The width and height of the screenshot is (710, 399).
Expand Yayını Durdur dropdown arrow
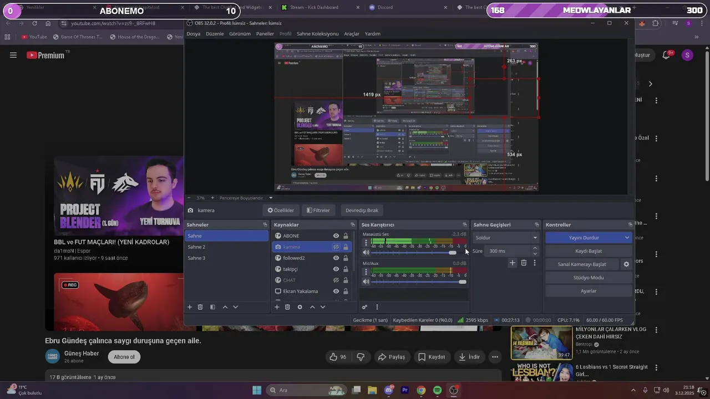pyautogui.click(x=627, y=238)
